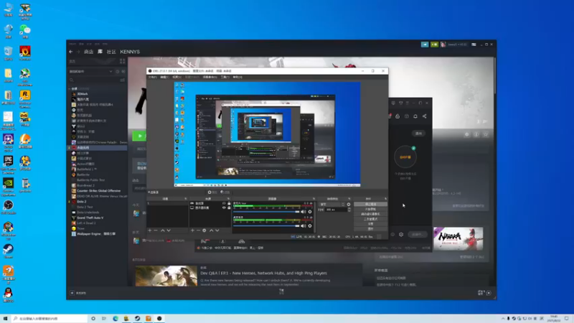Open Steam library games and software dropdown
Viewport: 574px width, 323px height.
tap(91, 71)
